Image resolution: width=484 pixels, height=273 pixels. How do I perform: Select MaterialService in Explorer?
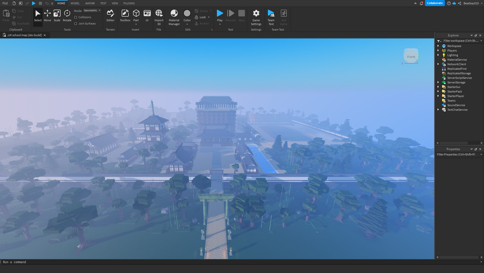click(457, 60)
